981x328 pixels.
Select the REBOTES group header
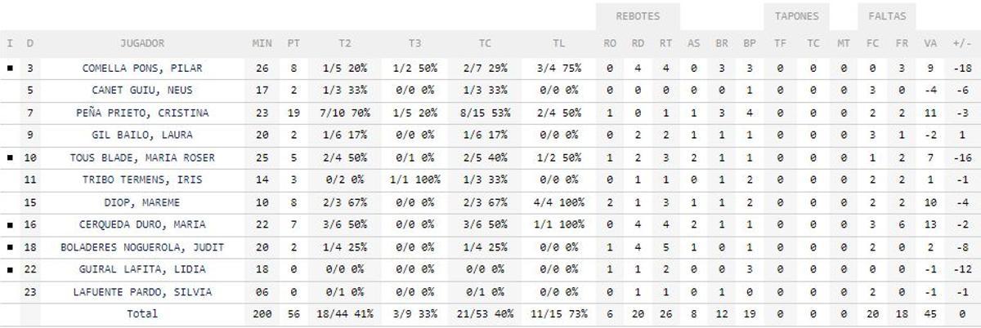coord(637,16)
